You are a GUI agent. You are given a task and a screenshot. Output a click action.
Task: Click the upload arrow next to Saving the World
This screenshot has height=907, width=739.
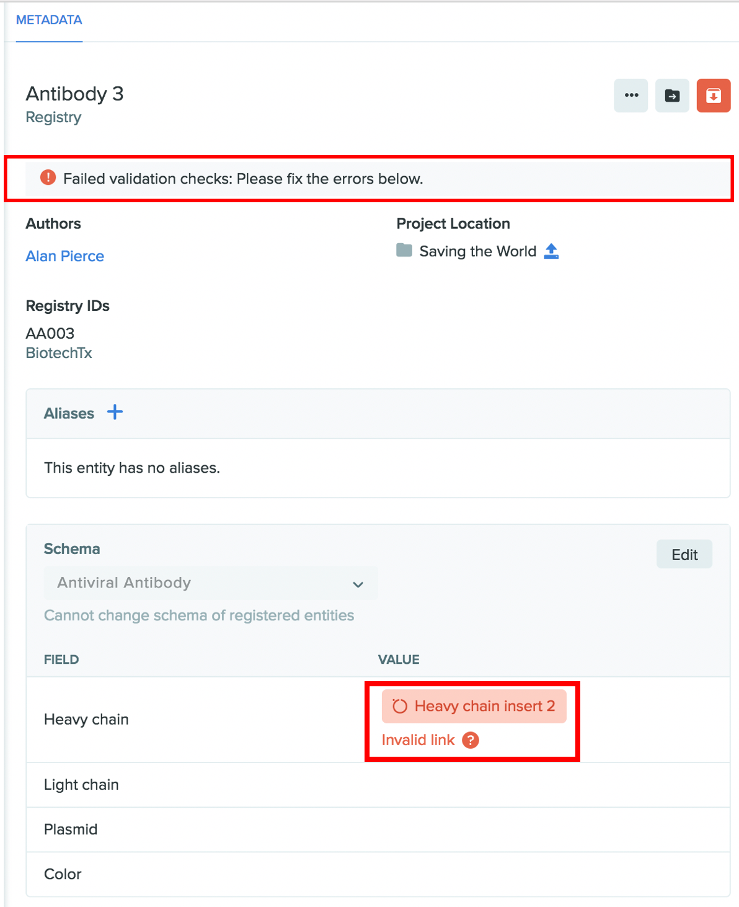(551, 251)
